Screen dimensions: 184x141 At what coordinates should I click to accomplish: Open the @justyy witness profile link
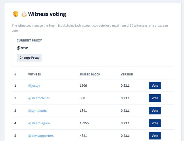click(x=34, y=85)
